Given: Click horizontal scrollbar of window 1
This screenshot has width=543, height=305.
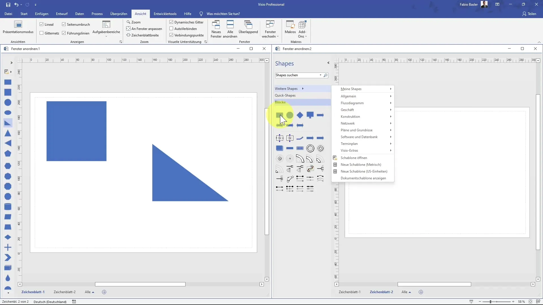Looking at the screenshot, I should [140, 284].
